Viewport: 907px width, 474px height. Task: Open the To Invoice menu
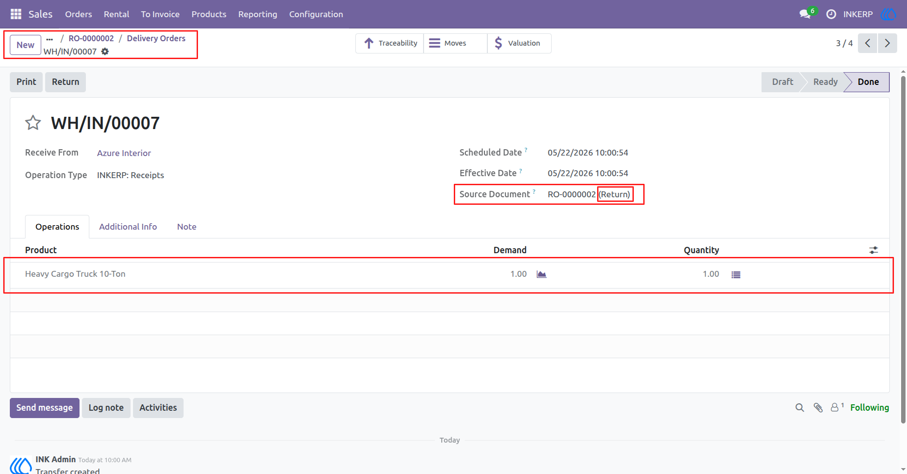tap(160, 14)
